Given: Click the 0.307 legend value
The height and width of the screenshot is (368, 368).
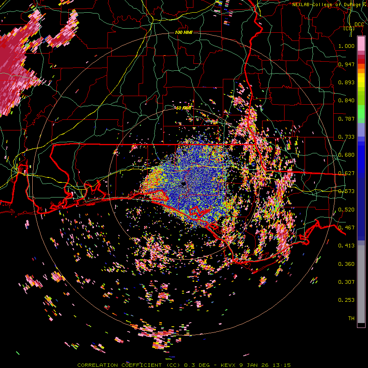Looking at the screenshot, I should [346, 282].
